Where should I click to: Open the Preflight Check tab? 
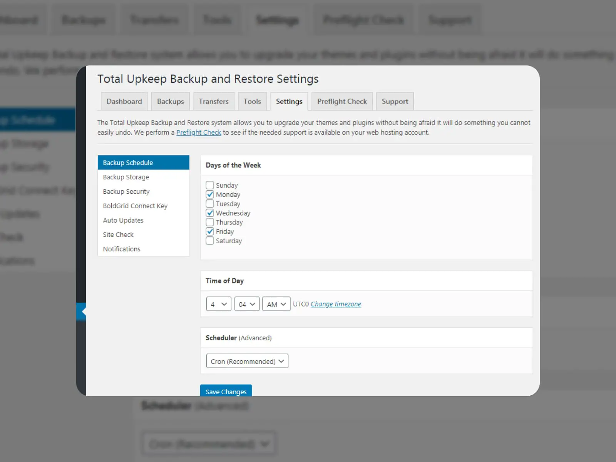pyautogui.click(x=342, y=101)
